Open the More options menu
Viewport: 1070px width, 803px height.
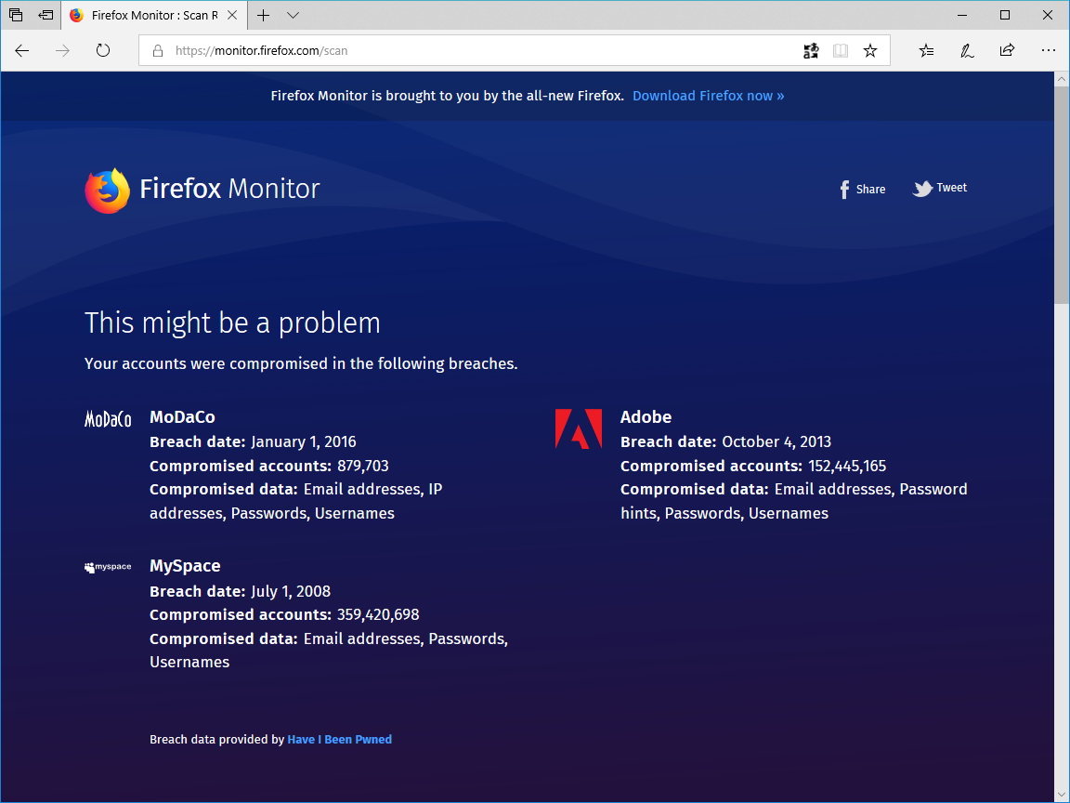coord(1049,51)
